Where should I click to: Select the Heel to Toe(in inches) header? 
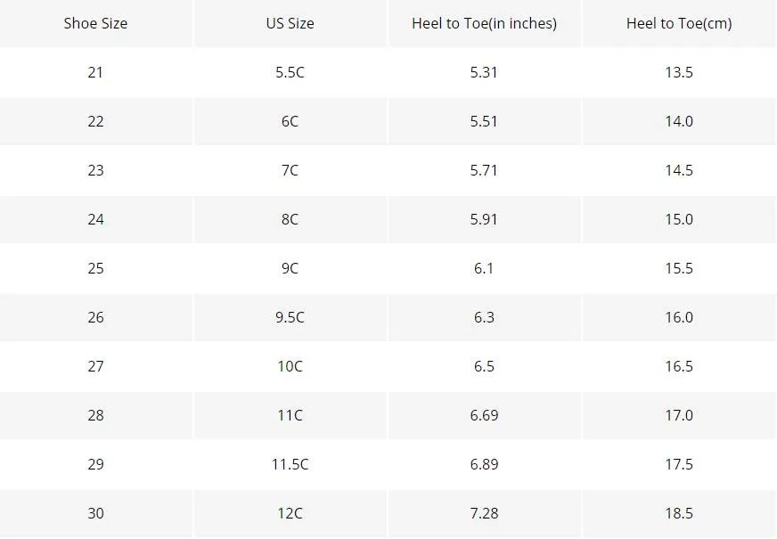[484, 23]
